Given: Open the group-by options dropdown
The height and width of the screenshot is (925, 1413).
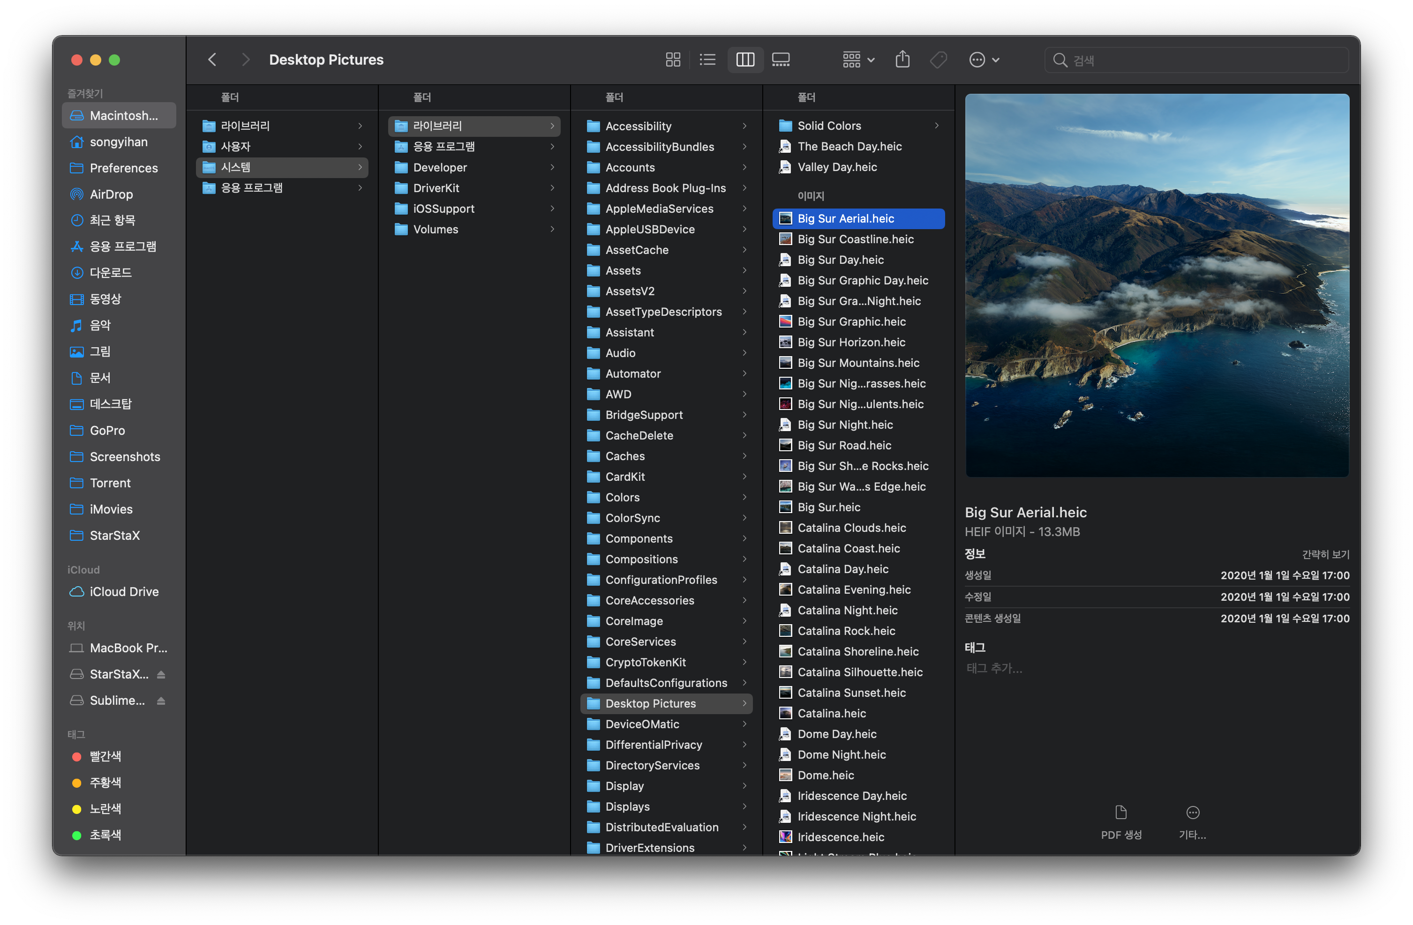Looking at the screenshot, I should point(858,60).
